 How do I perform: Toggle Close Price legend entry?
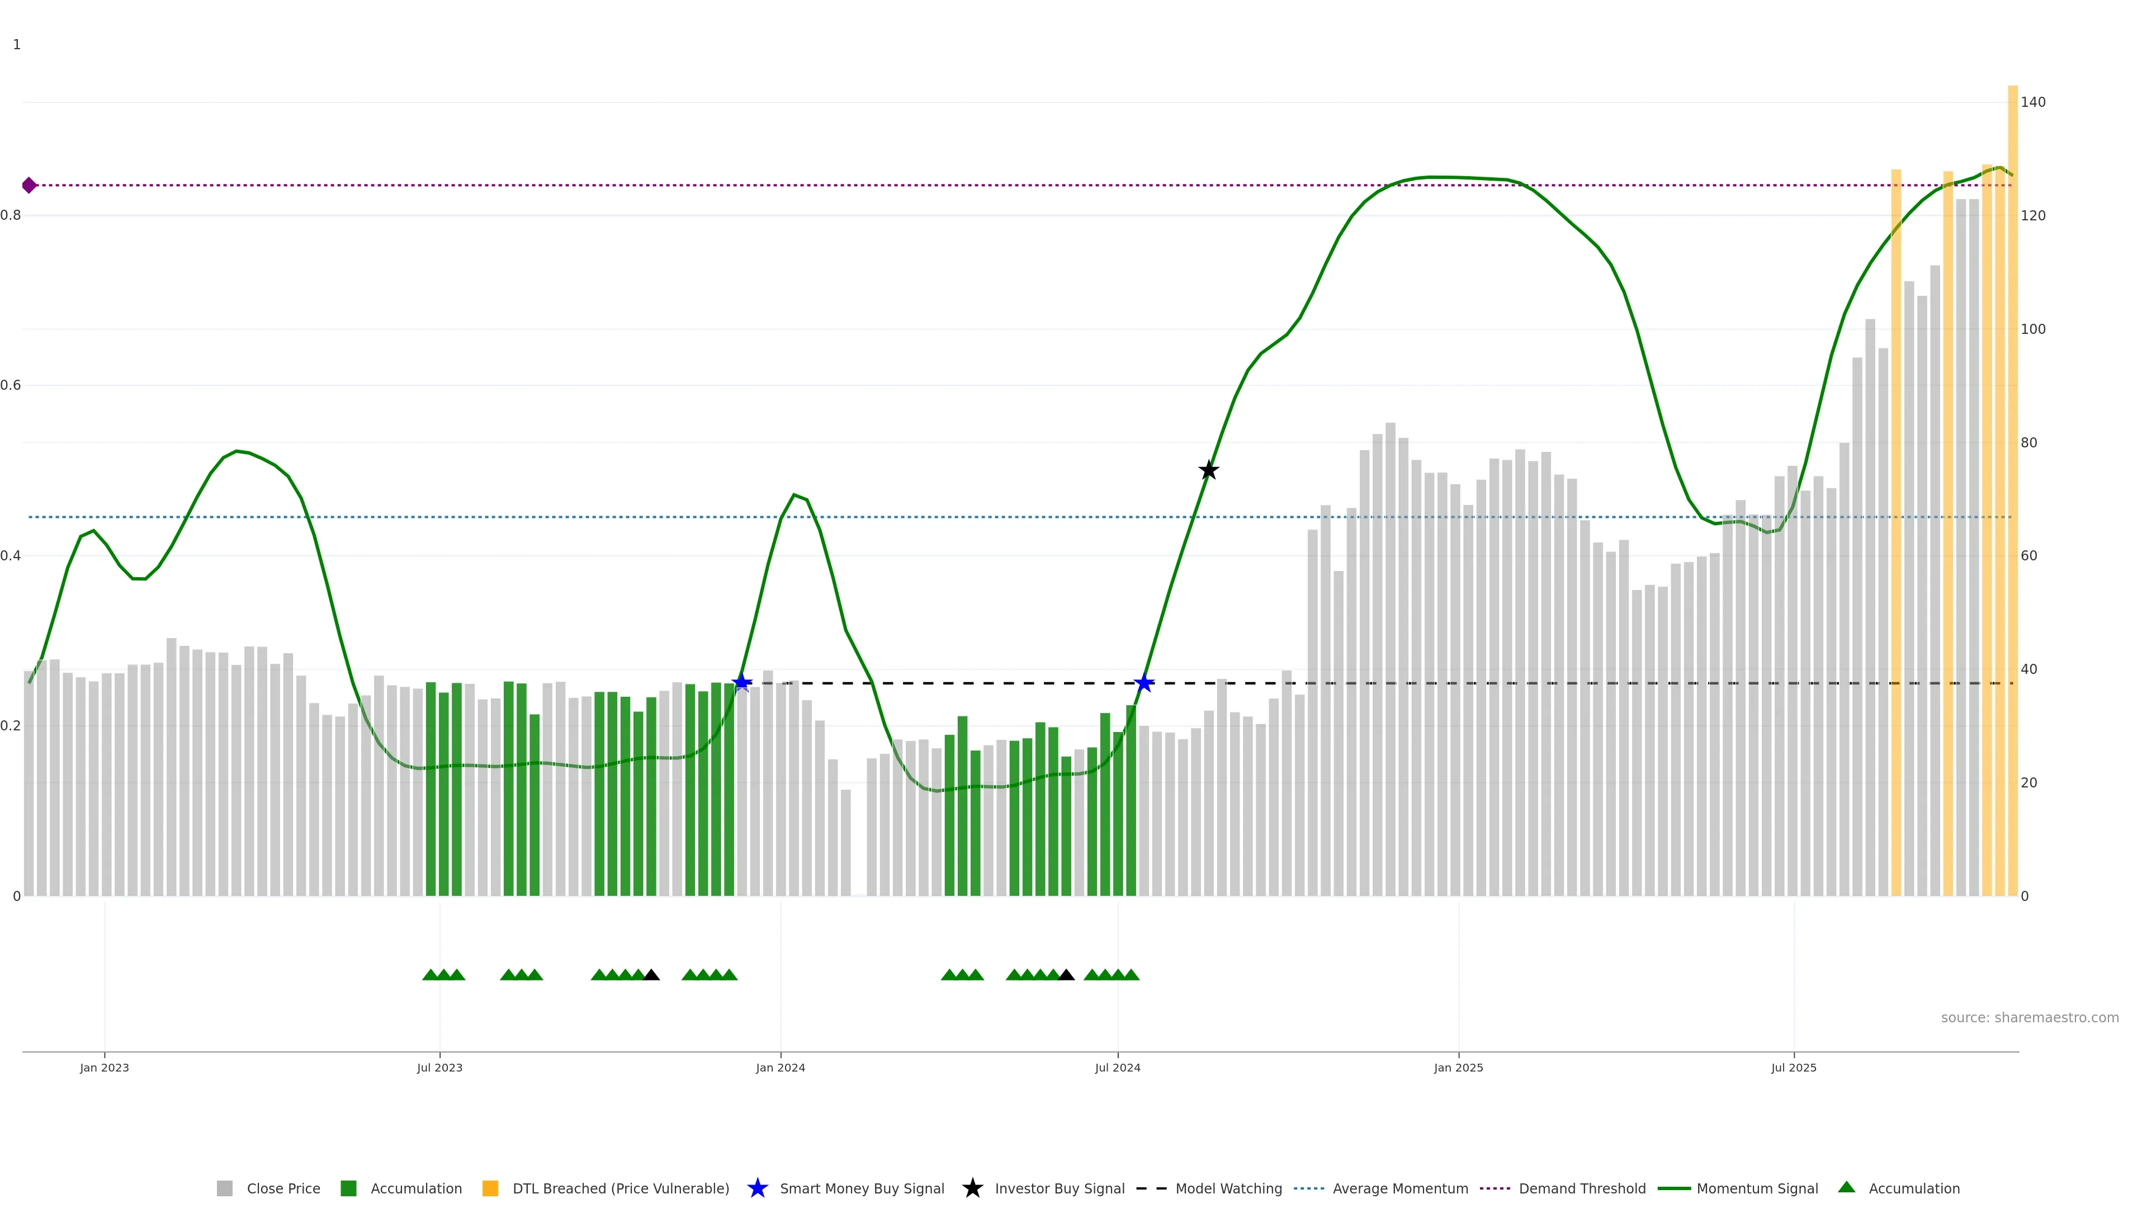283,1188
